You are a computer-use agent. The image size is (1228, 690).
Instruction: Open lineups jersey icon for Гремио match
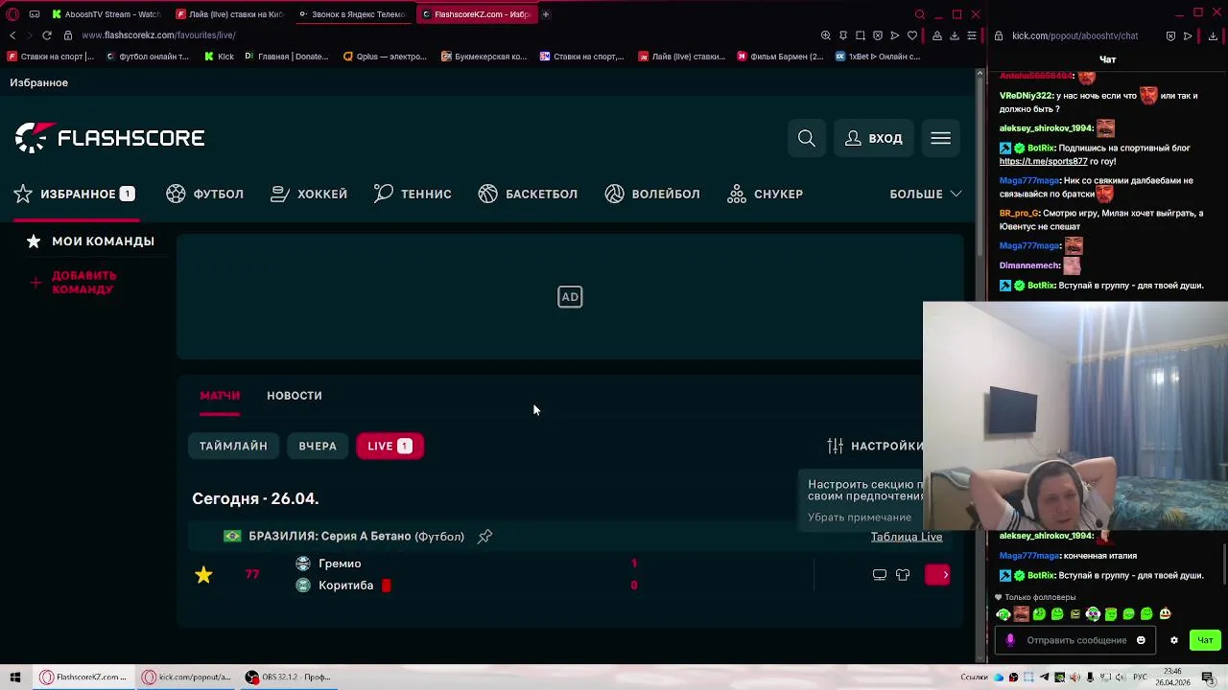(x=903, y=575)
